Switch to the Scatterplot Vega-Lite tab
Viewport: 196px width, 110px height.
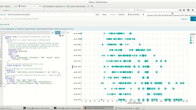(54, 6)
